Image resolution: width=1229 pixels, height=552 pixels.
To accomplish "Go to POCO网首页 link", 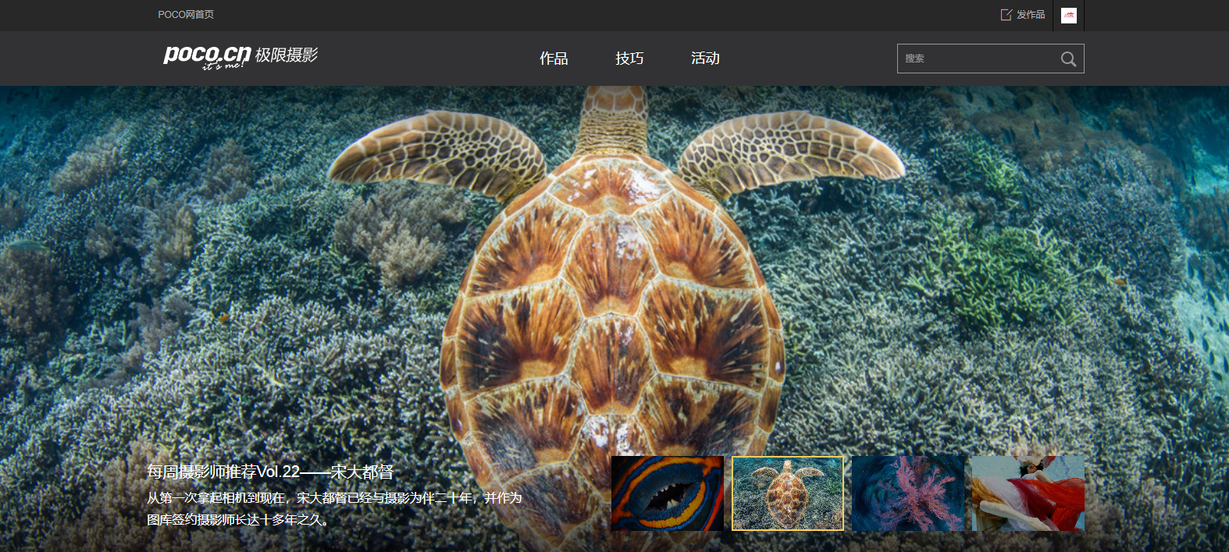I will tap(186, 15).
